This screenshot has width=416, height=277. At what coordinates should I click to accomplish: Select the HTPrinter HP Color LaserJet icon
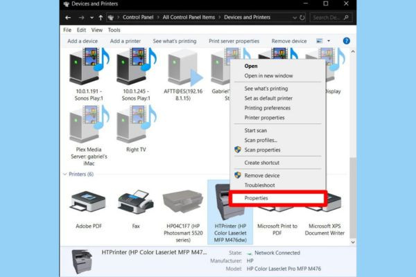click(223, 203)
